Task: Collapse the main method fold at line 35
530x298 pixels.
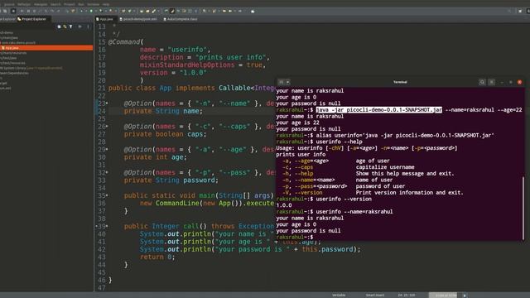Action: coord(107,195)
